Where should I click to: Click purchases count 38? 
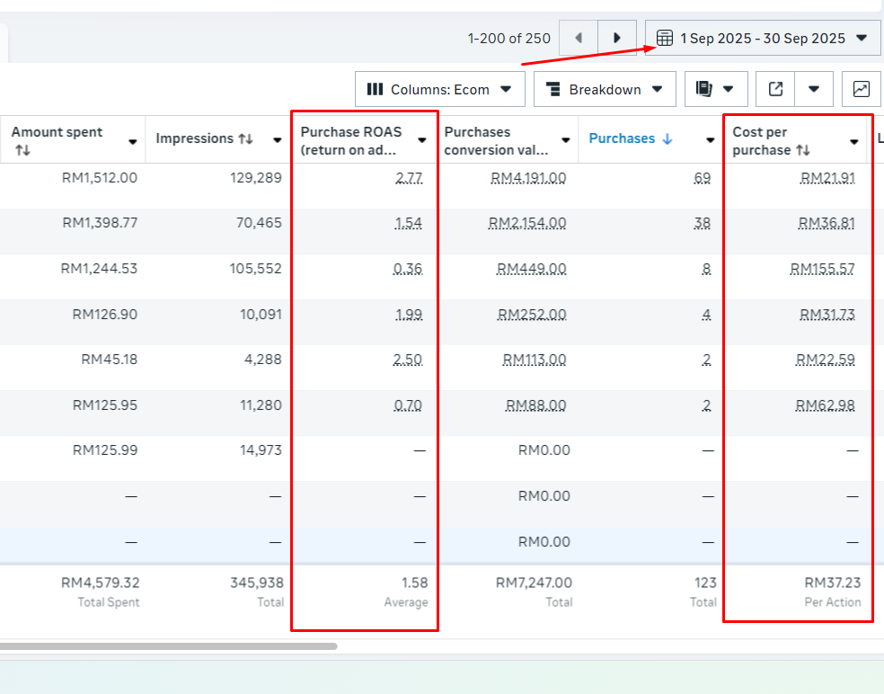(702, 224)
